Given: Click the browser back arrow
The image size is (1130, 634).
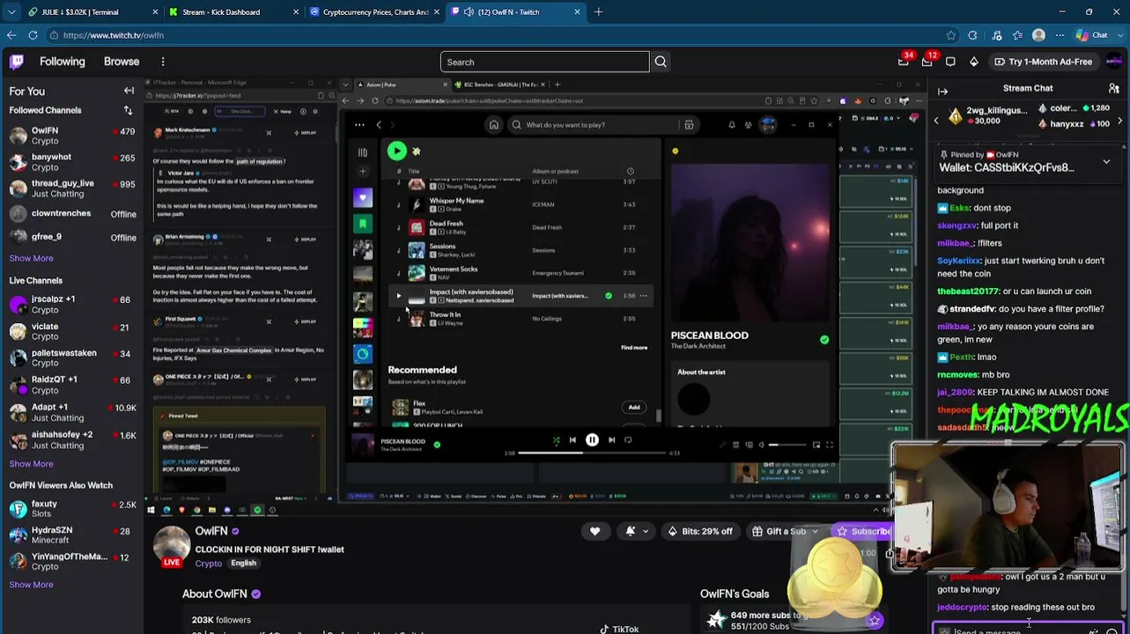Looking at the screenshot, I should (11, 35).
